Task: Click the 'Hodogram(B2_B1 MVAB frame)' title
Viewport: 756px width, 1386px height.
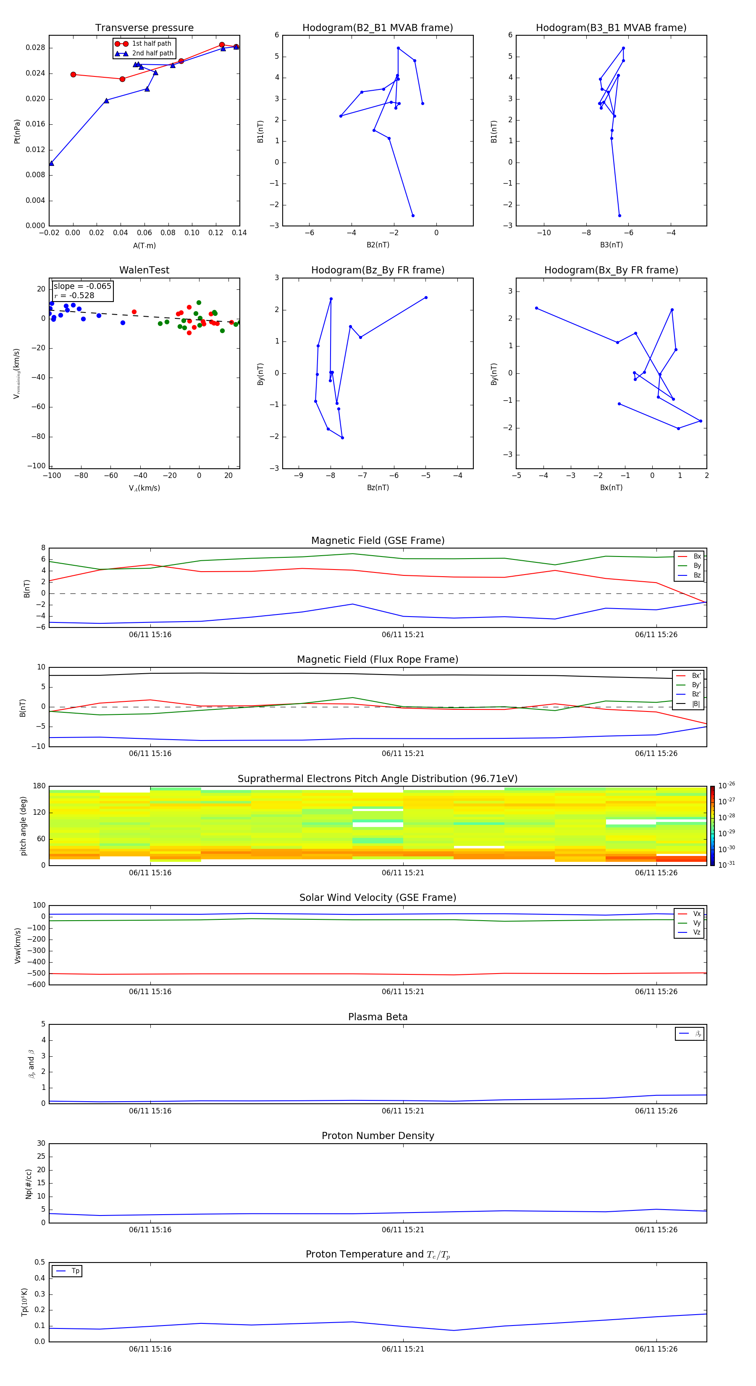Action: coord(378,28)
